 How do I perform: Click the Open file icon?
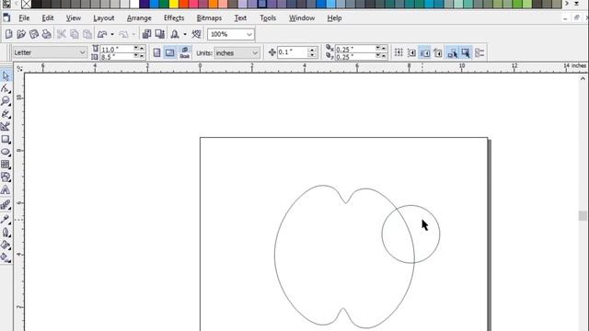[21, 34]
